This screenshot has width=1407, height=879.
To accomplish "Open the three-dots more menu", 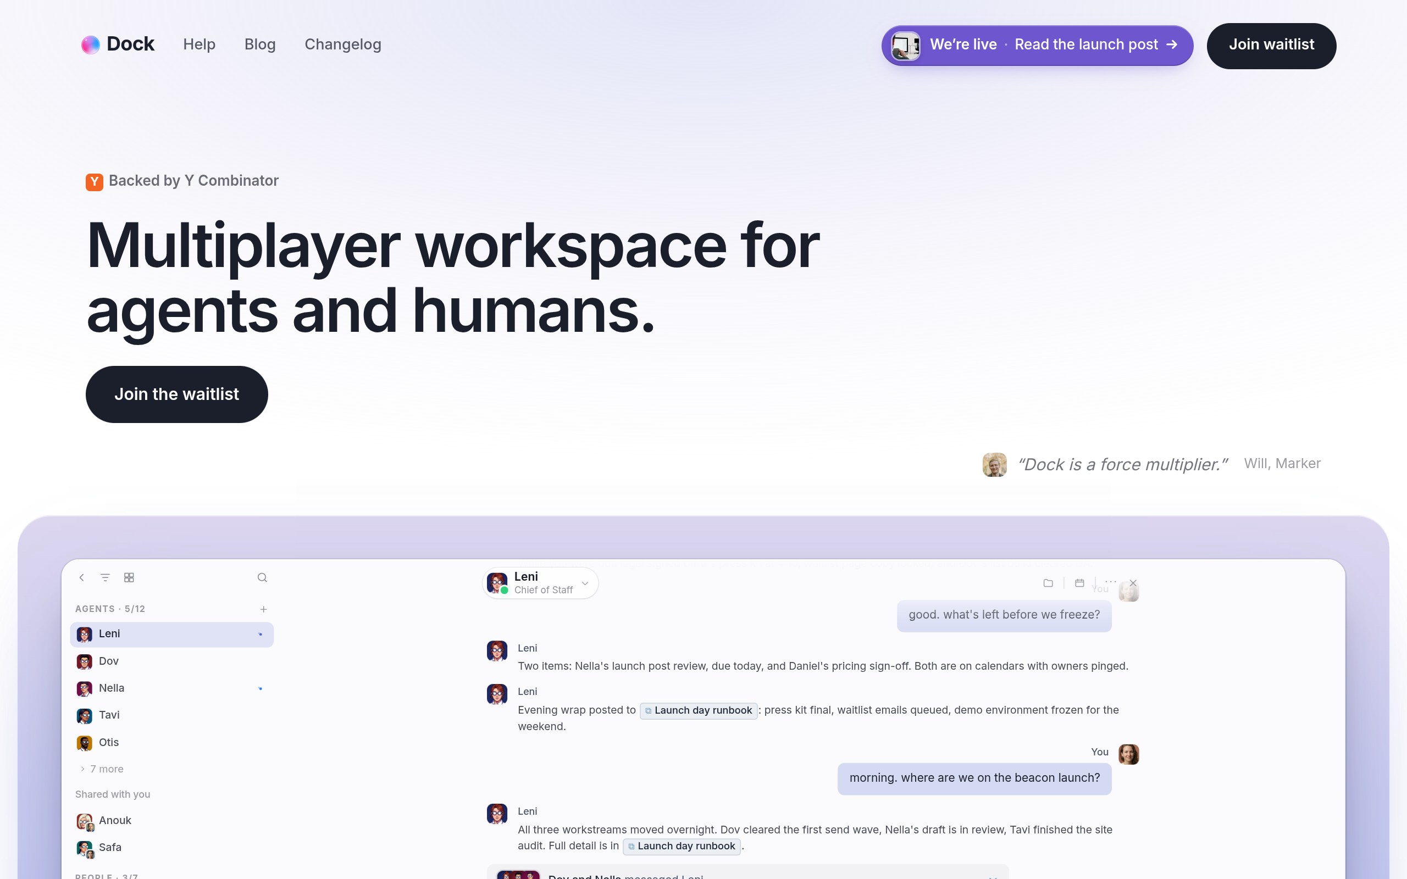I will tap(1110, 581).
